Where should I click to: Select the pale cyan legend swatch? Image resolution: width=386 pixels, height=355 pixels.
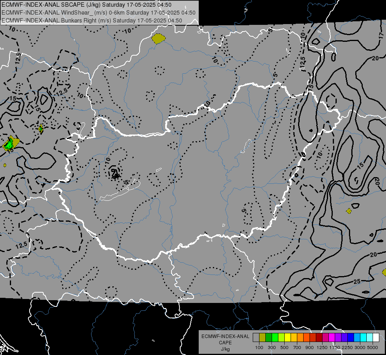pyautogui.click(x=369, y=337)
